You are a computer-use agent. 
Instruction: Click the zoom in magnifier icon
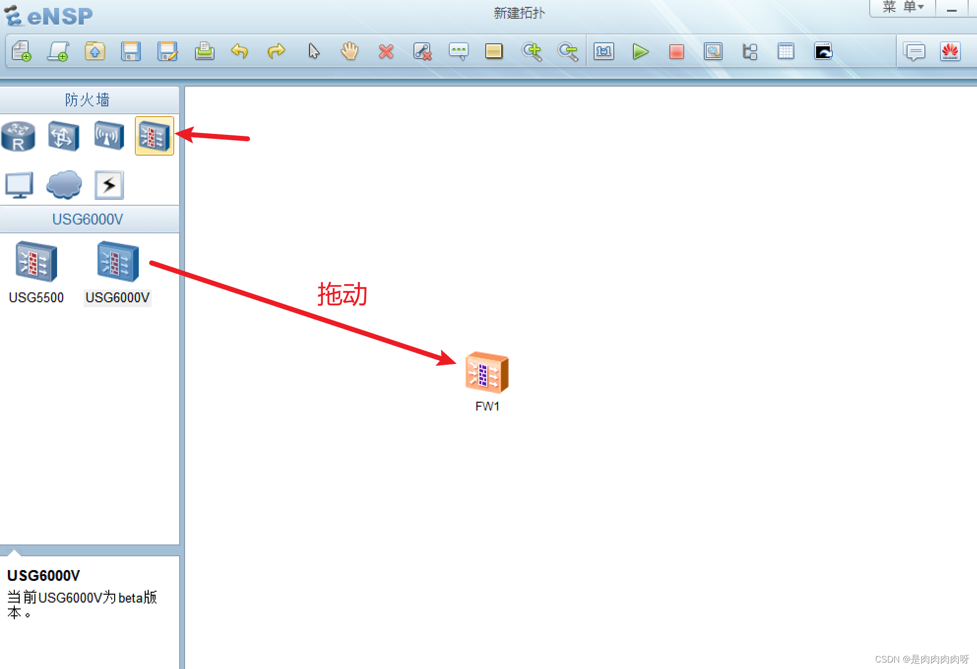tap(532, 51)
